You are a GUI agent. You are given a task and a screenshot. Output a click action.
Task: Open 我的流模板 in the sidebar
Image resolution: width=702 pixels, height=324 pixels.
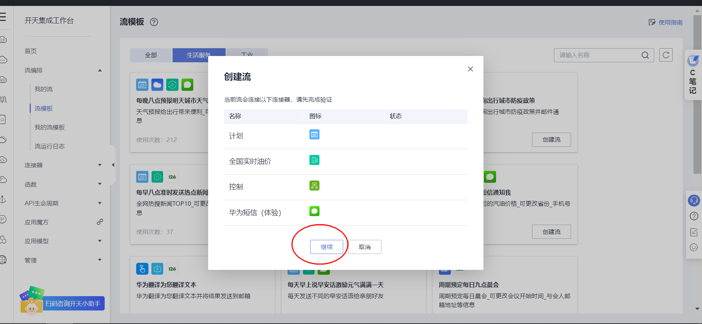pyautogui.click(x=50, y=127)
